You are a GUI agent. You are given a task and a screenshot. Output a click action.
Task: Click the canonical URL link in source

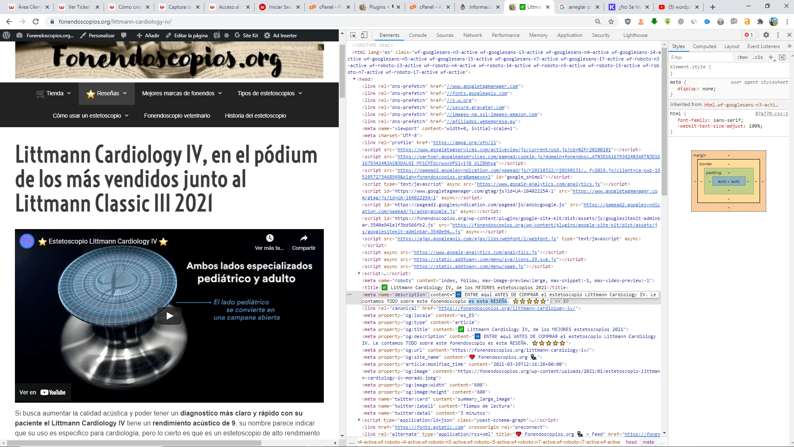507,308
